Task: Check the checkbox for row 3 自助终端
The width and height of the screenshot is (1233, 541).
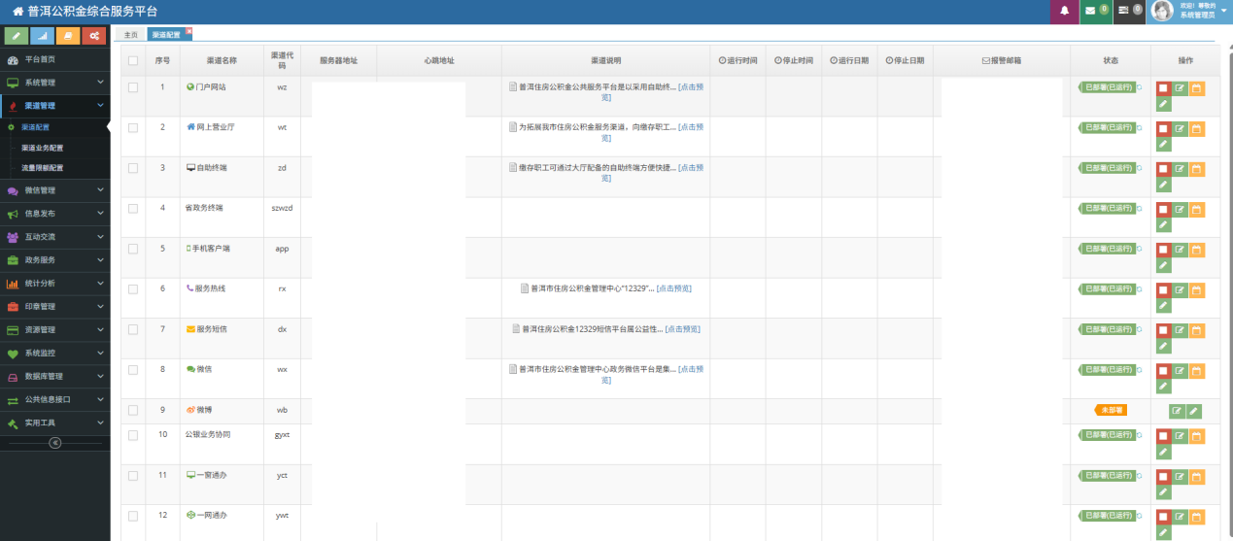Action: pos(133,168)
